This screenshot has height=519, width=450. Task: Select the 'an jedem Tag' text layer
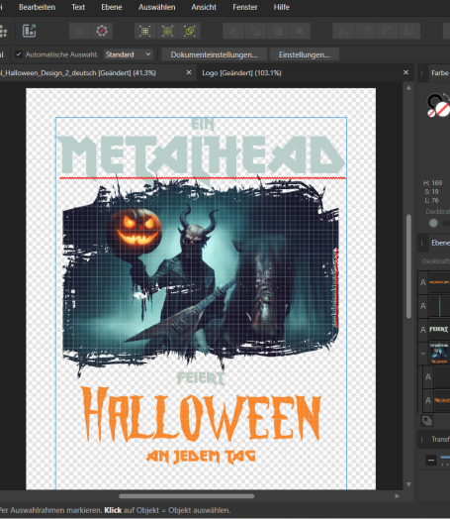(x=434, y=282)
